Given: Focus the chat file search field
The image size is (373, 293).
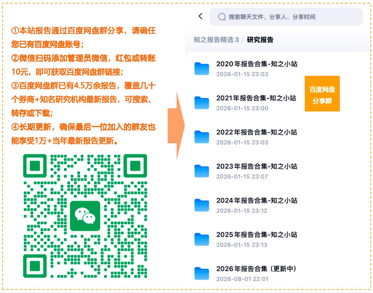Looking at the screenshot, I should click(x=286, y=17).
